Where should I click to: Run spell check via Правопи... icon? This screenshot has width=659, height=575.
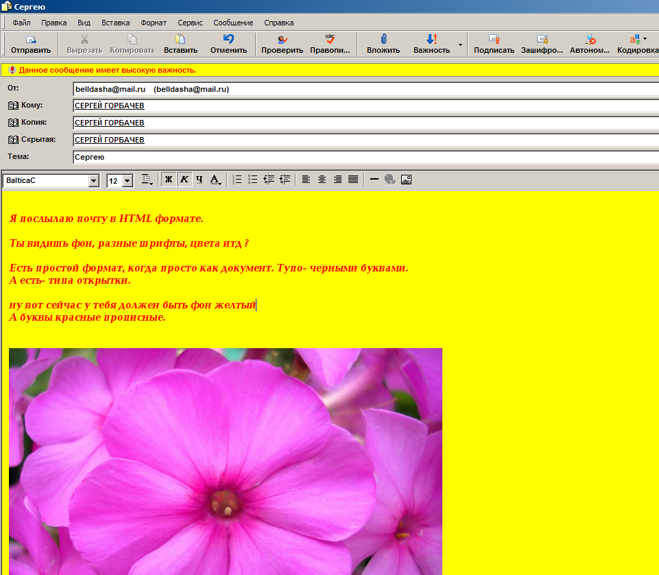(x=330, y=40)
